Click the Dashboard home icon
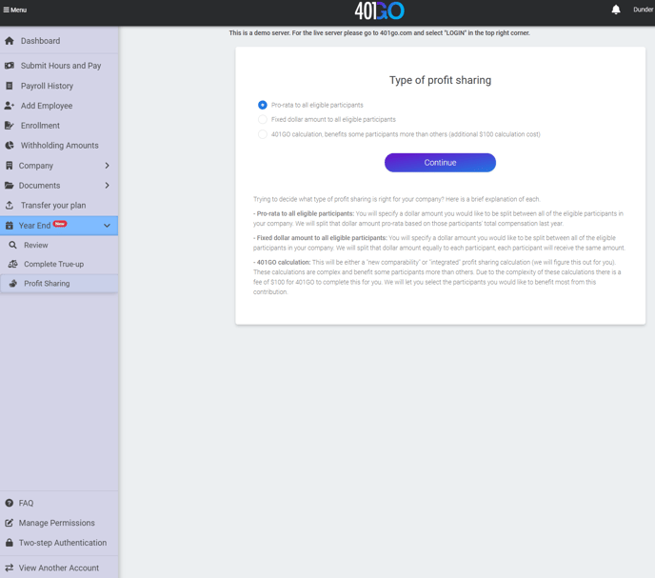Image resolution: width=655 pixels, height=578 pixels. click(10, 41)
